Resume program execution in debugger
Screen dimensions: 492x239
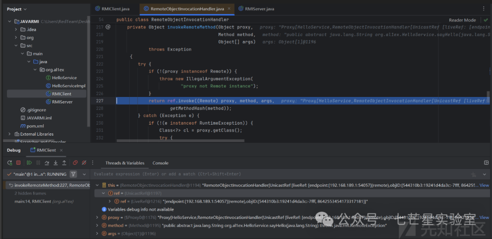tap(29, 163)
